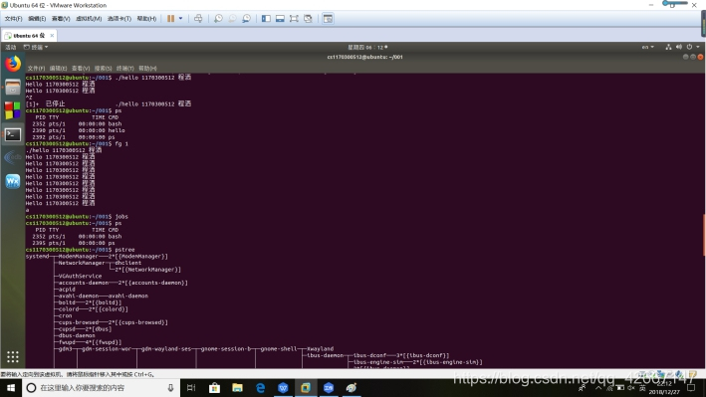Image resolution: width=706 pixels, height=397 pixels.
Task: Click the revert to snapshot toolbar icon
Action: pos(232,19)
